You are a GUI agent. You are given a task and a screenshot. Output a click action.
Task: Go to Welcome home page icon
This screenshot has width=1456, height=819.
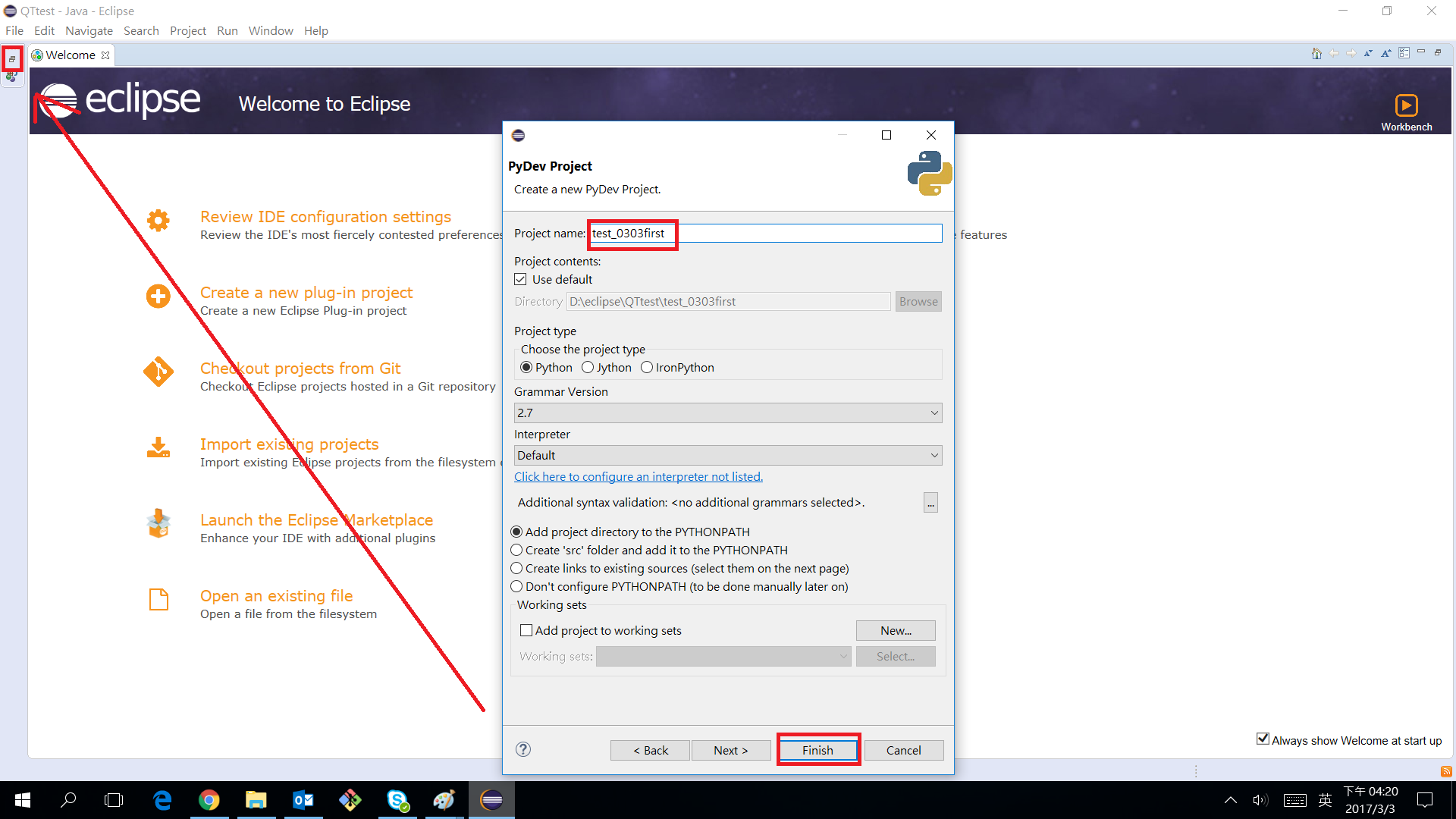1316,53
